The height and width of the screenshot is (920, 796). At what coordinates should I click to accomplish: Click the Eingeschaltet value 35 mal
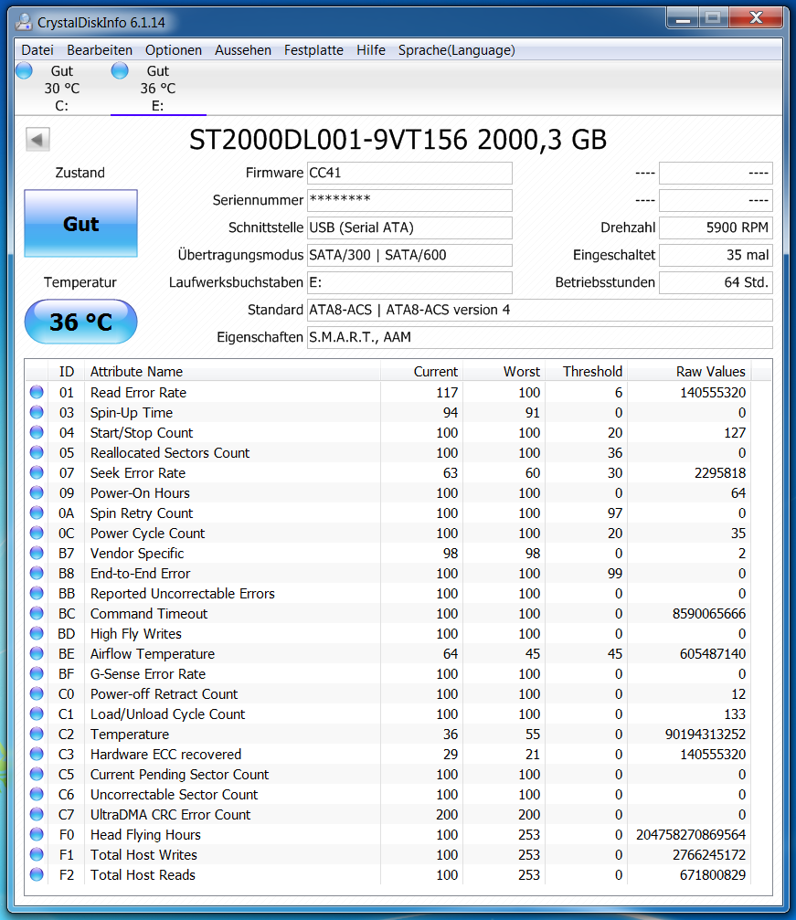[x=716, y=255]
